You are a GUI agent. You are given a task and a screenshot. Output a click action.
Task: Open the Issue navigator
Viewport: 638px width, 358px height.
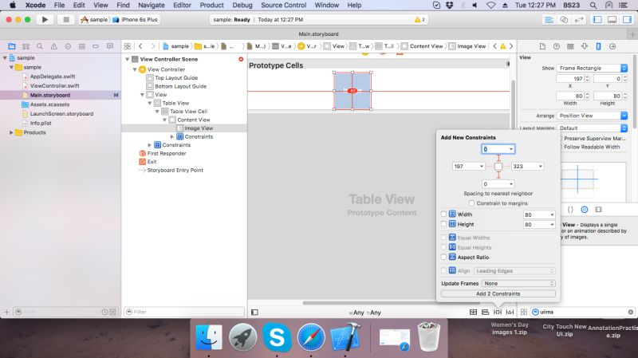(53, 46)
